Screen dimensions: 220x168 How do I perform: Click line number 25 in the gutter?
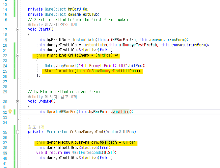[5, 71]
